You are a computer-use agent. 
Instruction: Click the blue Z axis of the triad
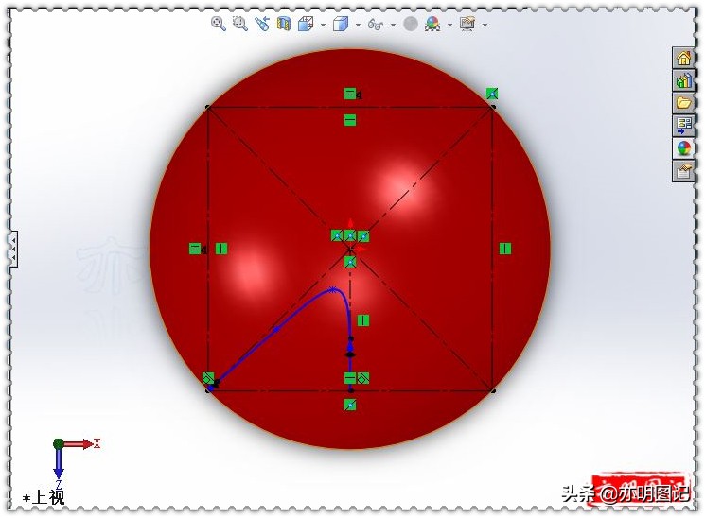point(59,464)
